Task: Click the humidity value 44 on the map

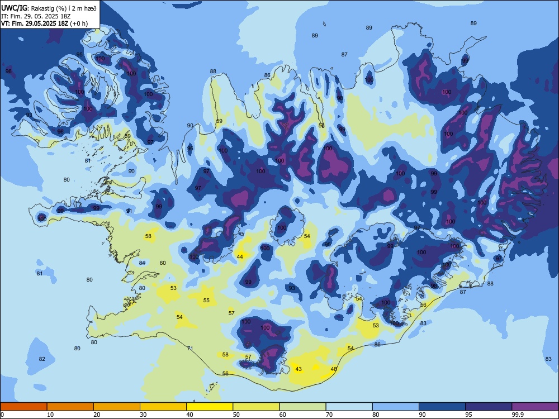Action: (240, 256)
